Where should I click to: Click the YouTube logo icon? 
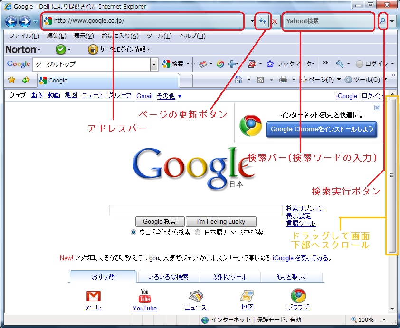click(x=144, y=296)
